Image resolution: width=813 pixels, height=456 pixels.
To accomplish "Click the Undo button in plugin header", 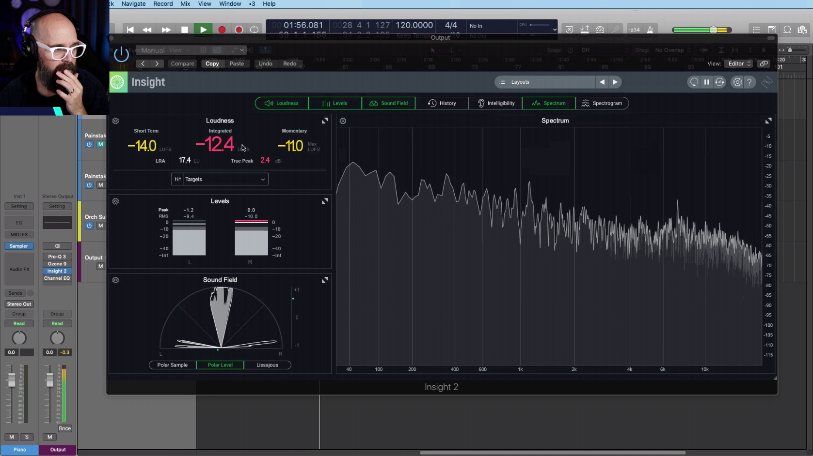I will 265,63.
